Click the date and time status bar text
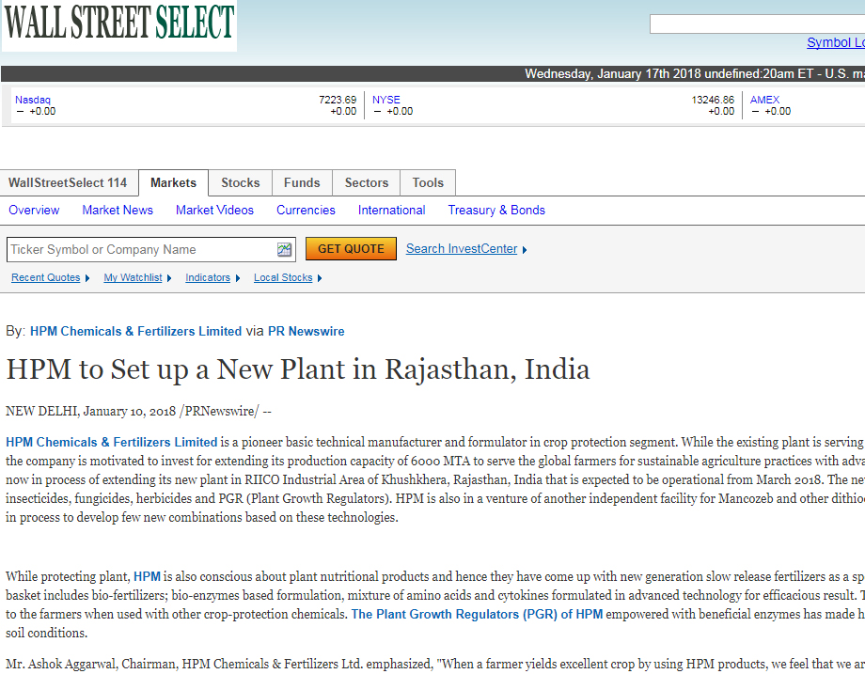Screen dimensions: 865x674 point(695,74)
